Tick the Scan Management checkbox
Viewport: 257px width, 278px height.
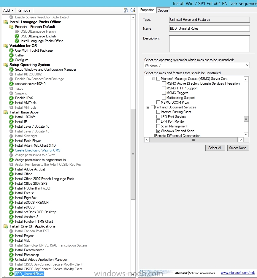tap(158, 126)
